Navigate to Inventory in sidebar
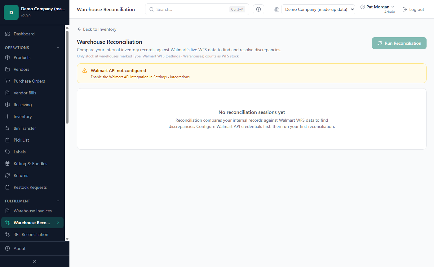Screen dimensions: 434x267 [32, 116]
